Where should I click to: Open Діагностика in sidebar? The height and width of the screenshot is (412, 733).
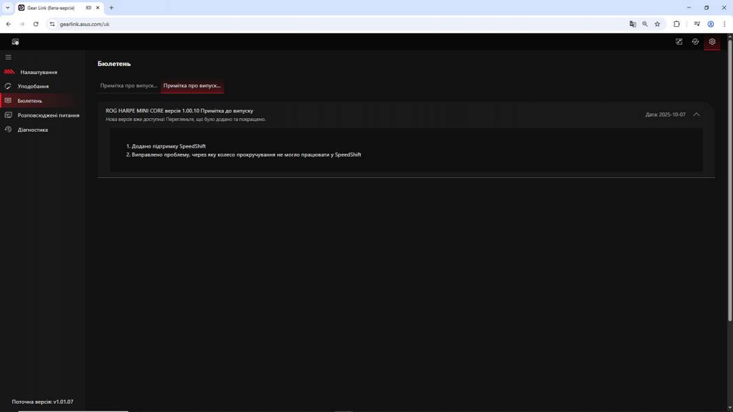point(33,130)
